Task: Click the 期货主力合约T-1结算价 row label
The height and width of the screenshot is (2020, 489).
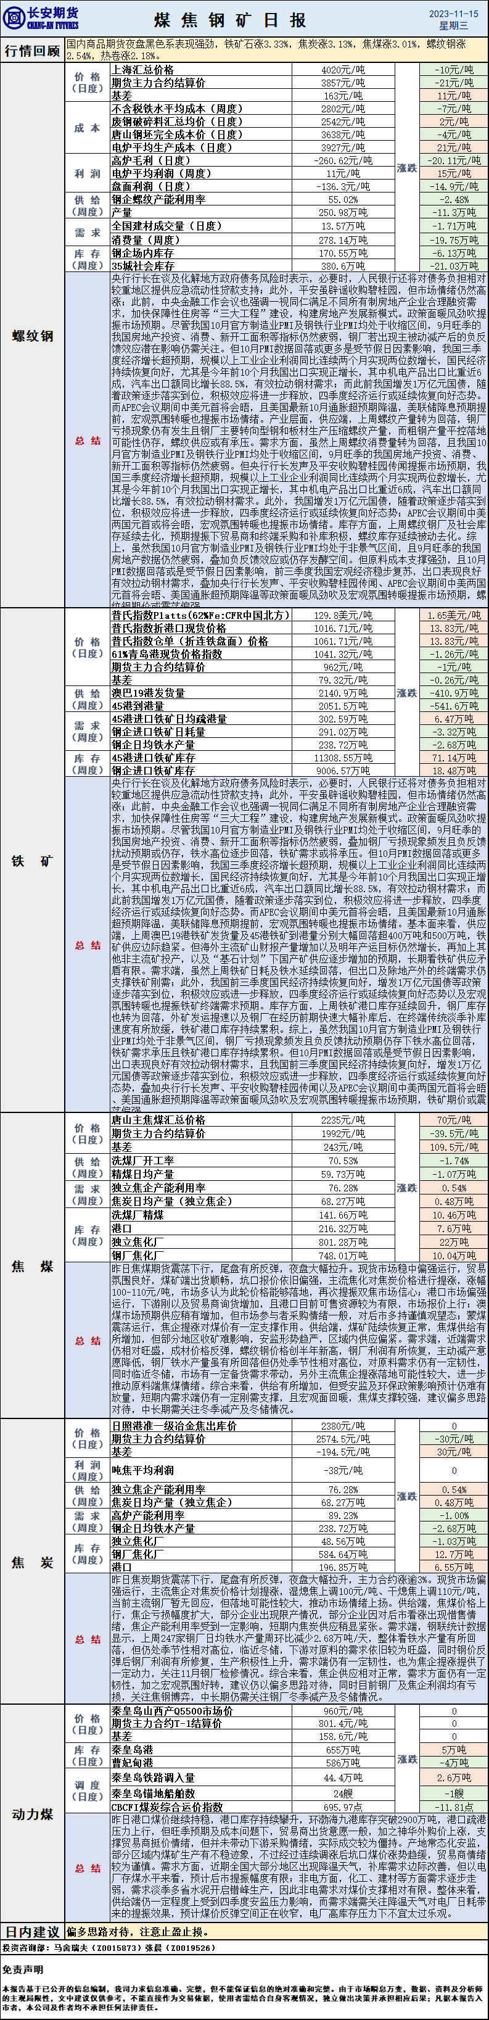Action: 166,1723
